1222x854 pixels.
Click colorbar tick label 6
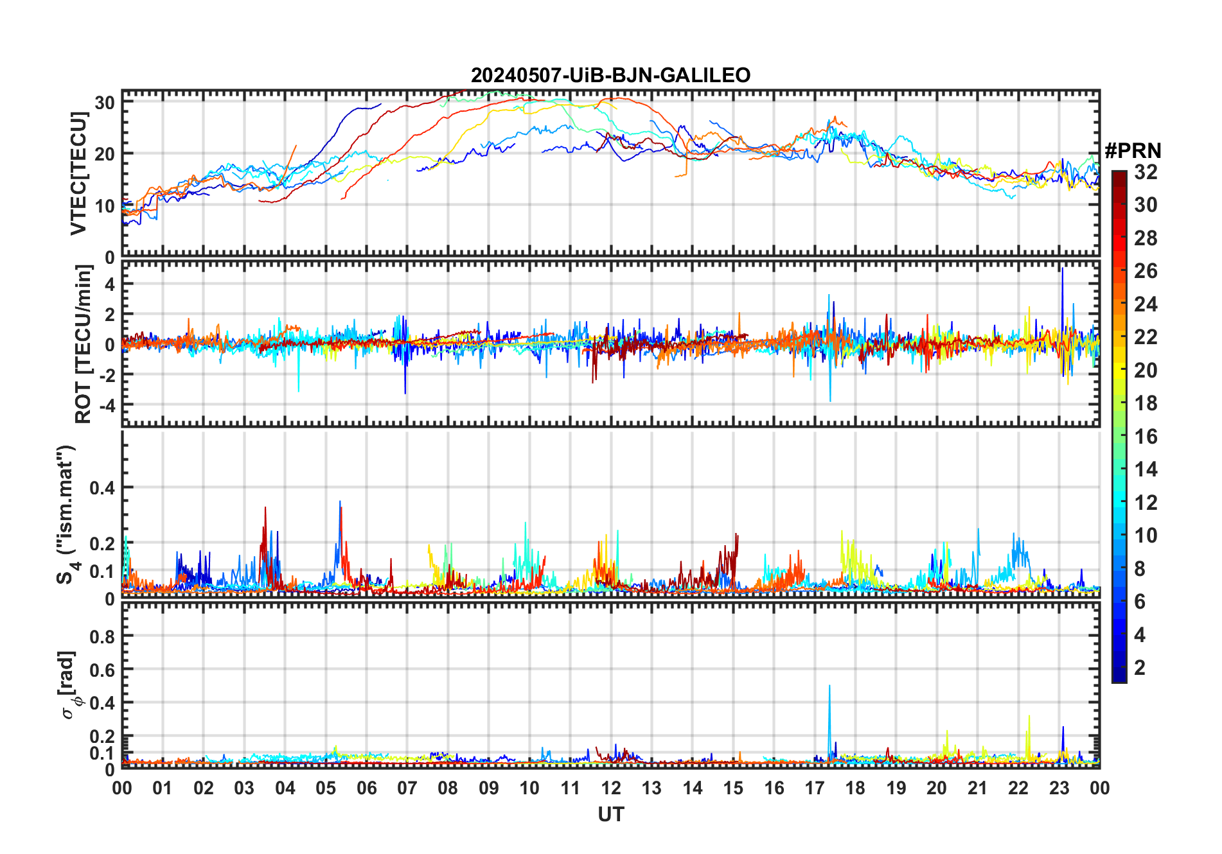pyautogui.click(x=1140, y=602)
